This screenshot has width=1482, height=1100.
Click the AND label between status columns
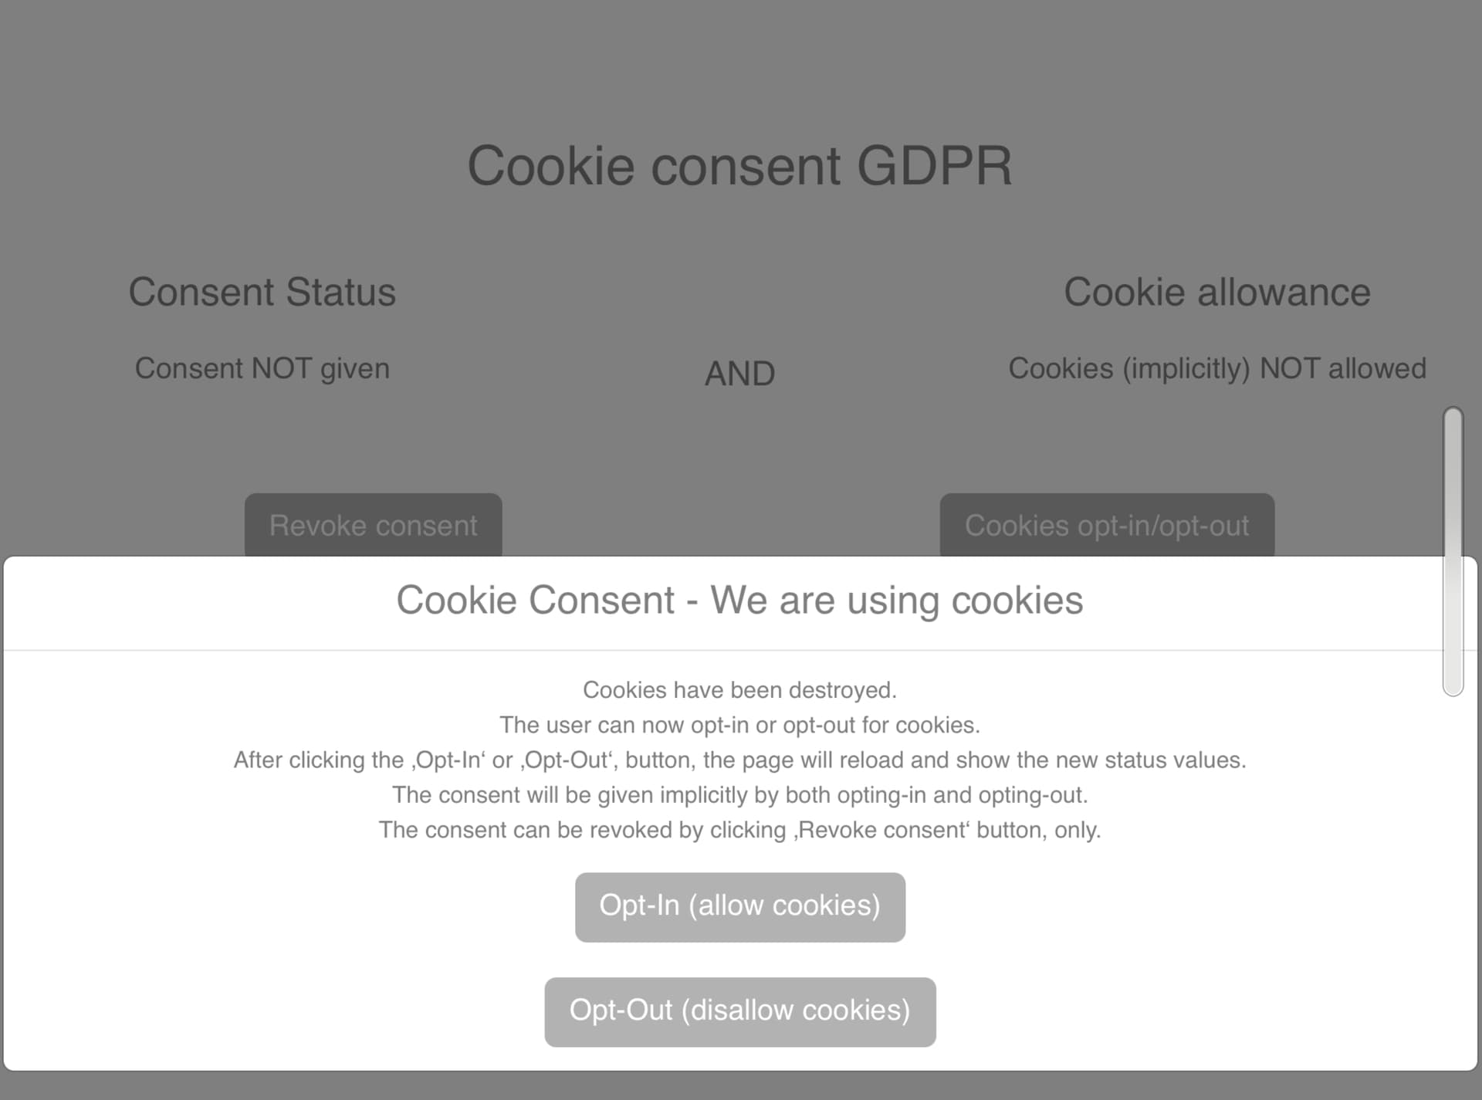739,374
